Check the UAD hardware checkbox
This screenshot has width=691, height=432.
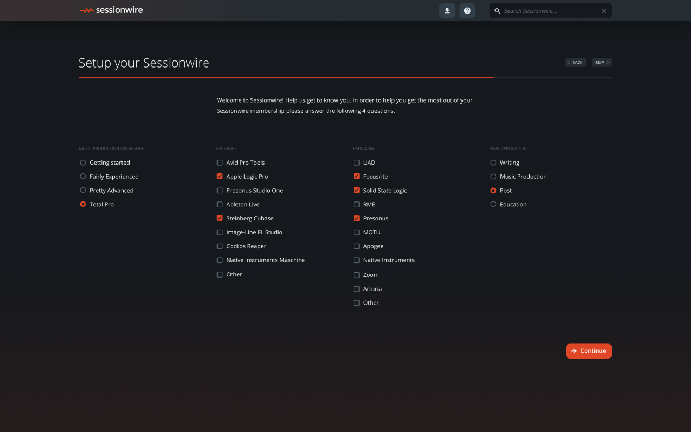[x=356, y=163]
